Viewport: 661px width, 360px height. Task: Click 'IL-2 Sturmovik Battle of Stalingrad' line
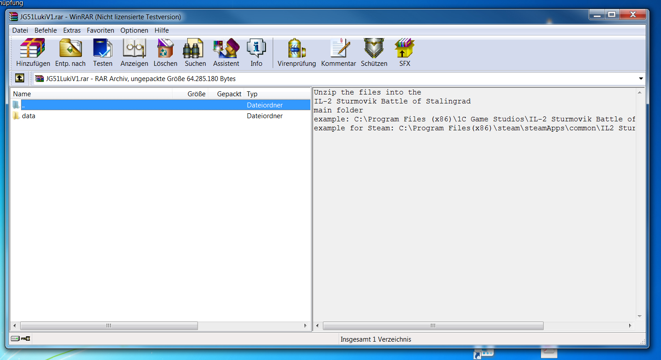[x=392, y=101]
